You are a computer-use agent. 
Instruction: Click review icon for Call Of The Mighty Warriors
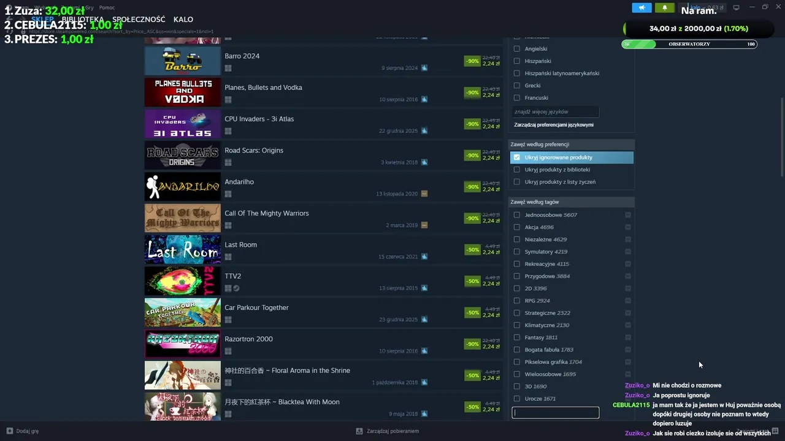coord(424,225)
